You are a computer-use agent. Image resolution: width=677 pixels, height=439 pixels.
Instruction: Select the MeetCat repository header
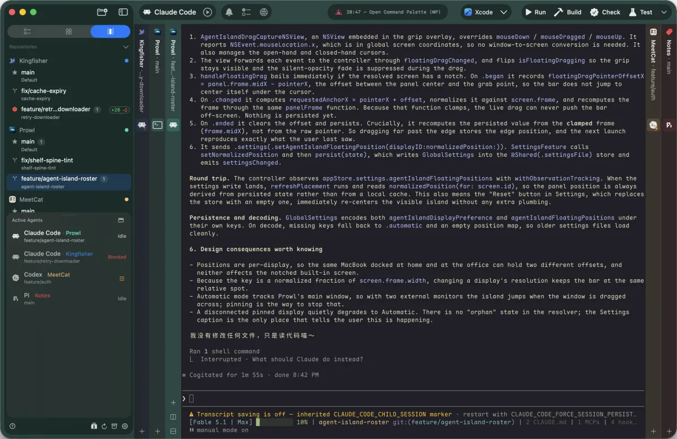coord(69,199)
